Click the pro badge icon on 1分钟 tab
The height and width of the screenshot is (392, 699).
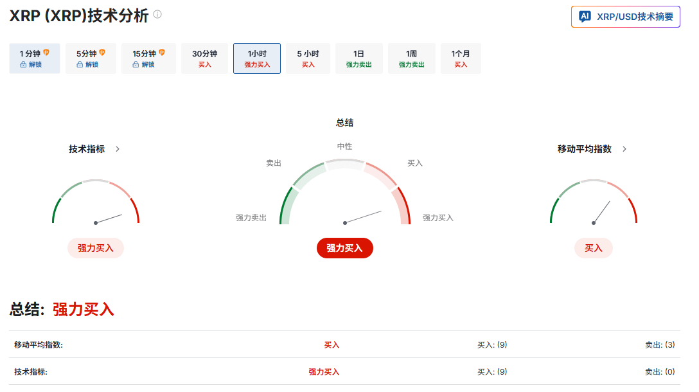(46, 53)
